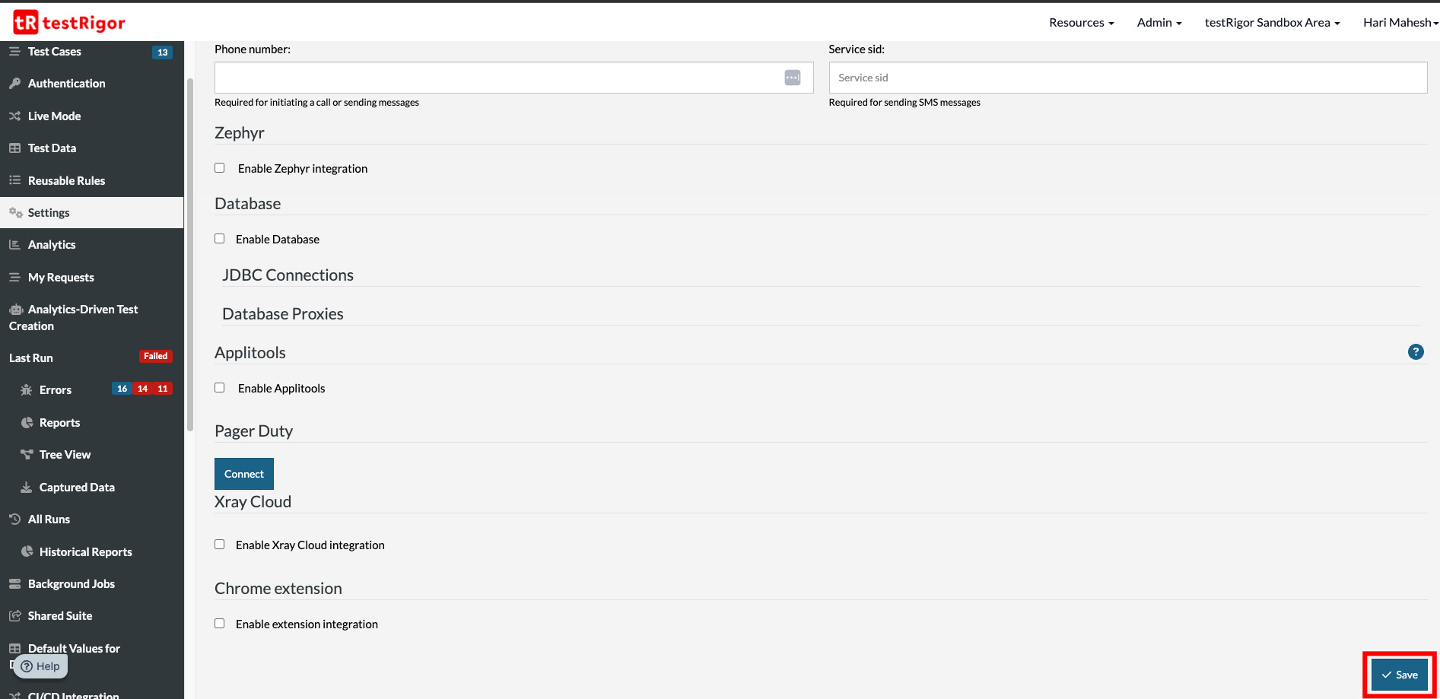Click the Captured Data download icon
The width and height of the screenshot is (1440, 699).
click(26, 487)
